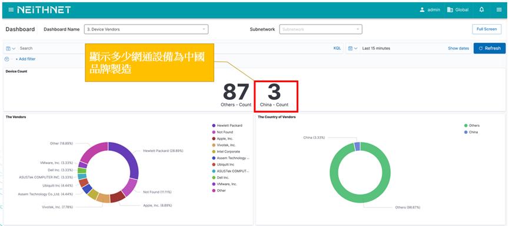The height and width of the screenshot is (226, 509).
Task: Click the calendar icon for time range
Action: coord(353,48)
